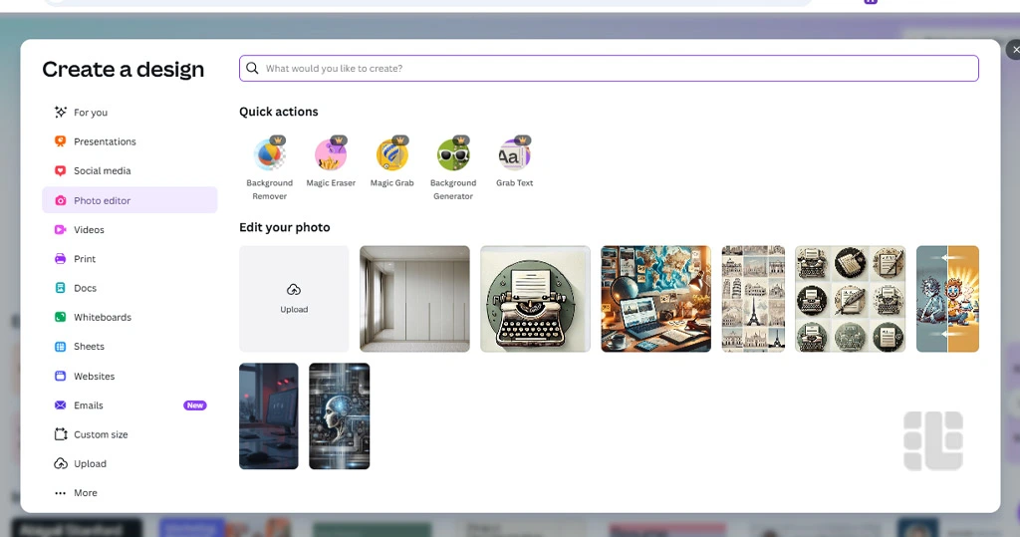Expand the More options entry
The image size is (1020, 537).
pyautogui.click(x=85, y=493)
